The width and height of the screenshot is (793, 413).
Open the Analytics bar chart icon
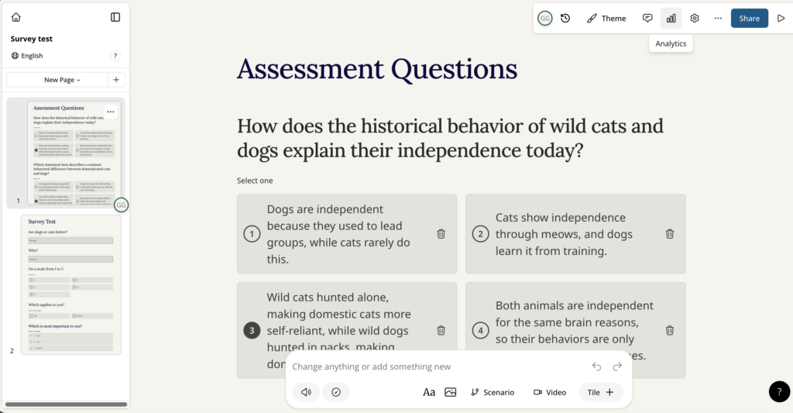671,19
